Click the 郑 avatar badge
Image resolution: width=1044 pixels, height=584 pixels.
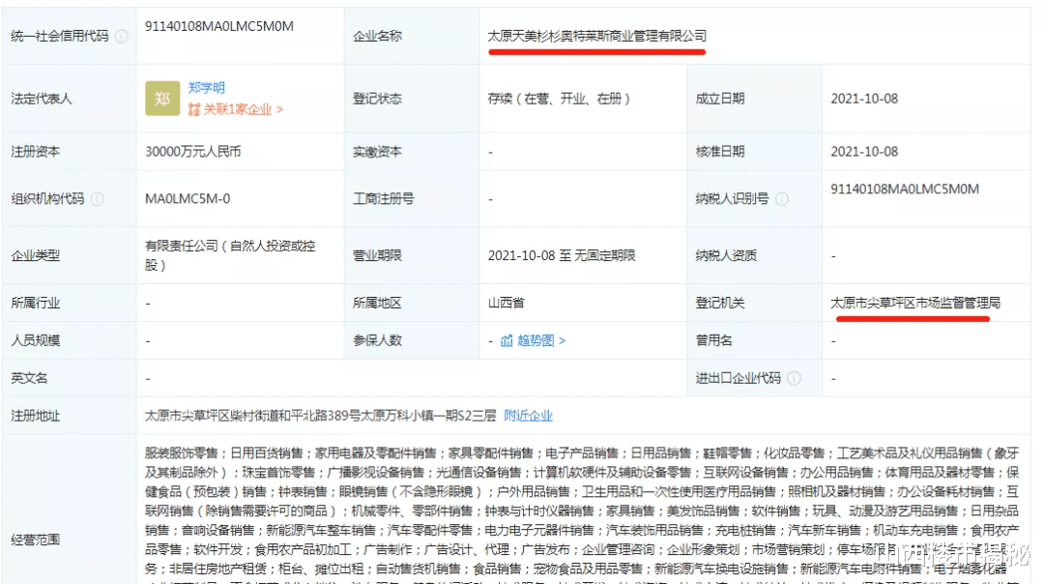click(162, 99)
